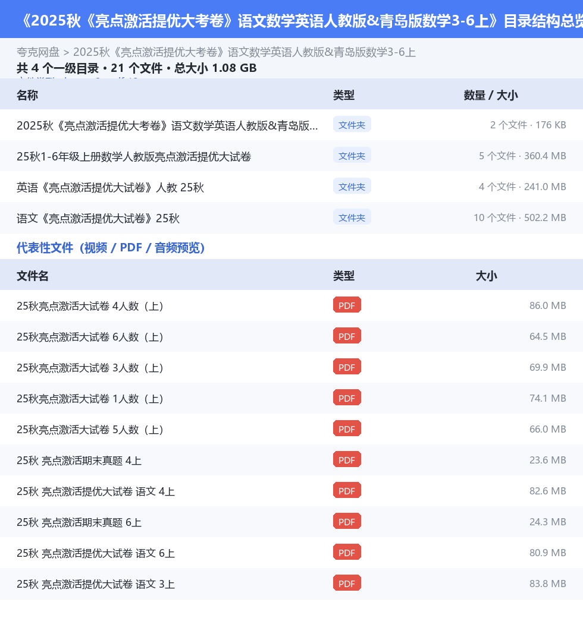The image size is (583, 618).
Task: Click the 文件名 column header
Action: [32, 276]
